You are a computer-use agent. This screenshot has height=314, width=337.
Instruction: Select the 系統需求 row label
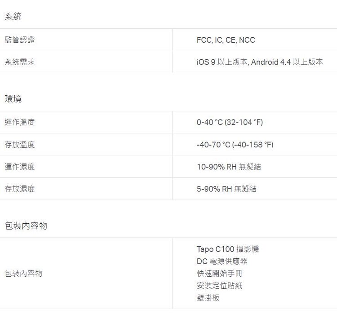coord(20,62)
